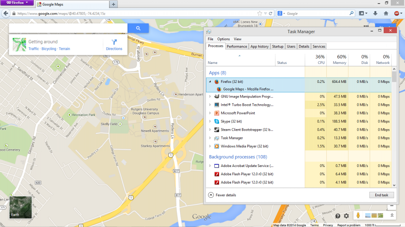Click the blue Google Maps search button
Image resolution: width=405 pixels, height=227 pixels.
[x=138, y=28]
